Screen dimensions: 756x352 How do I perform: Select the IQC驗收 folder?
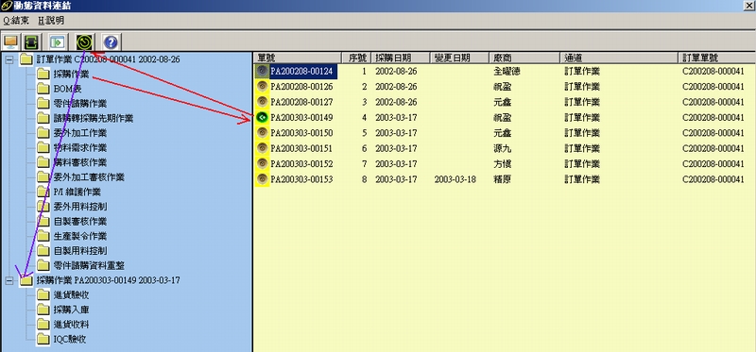[x=61, y=339]
